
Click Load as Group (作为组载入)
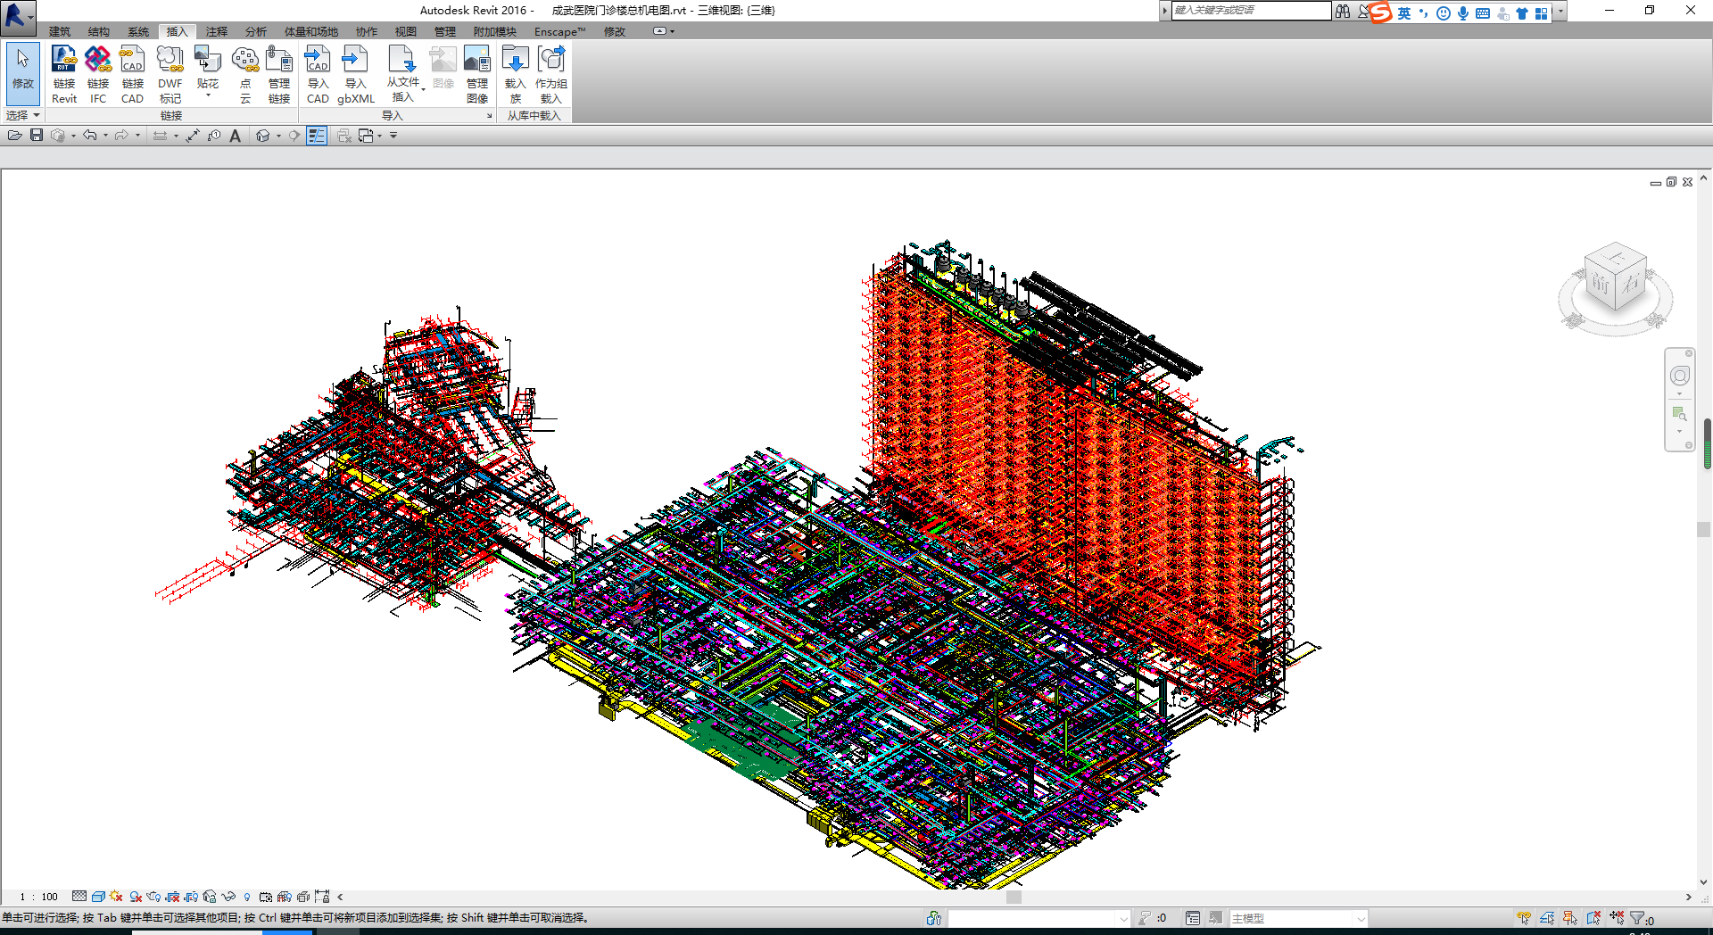coord(551,75)
